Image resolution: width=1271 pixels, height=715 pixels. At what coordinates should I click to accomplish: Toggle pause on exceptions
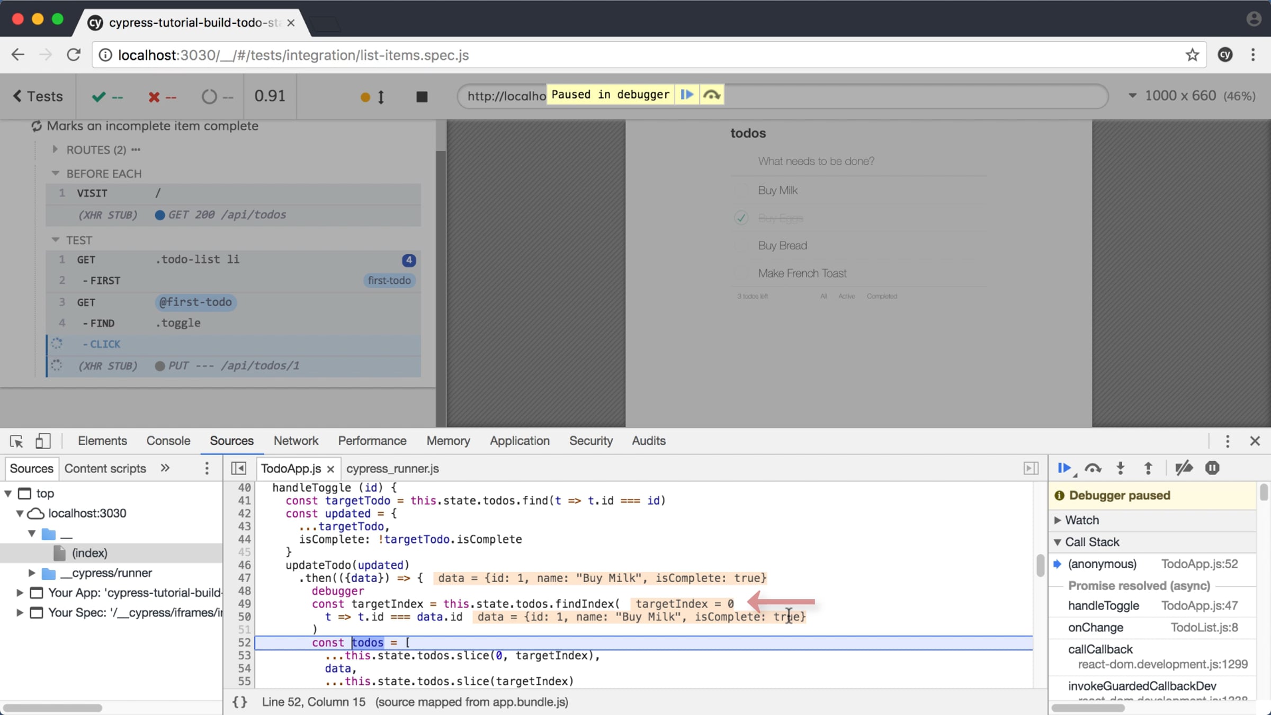point(1212,468)
